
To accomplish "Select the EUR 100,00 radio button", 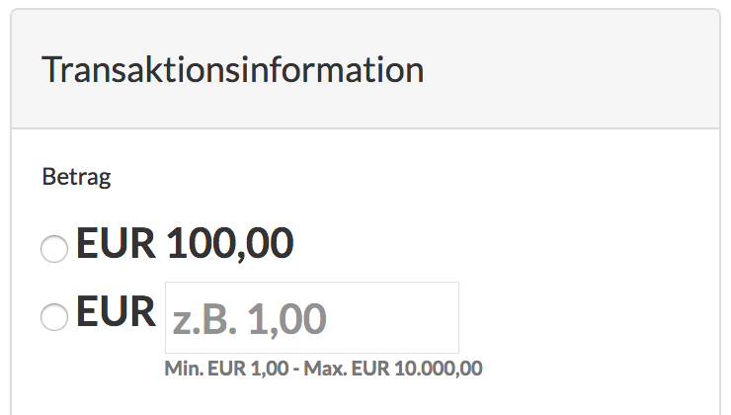I will tap(54, 249).
